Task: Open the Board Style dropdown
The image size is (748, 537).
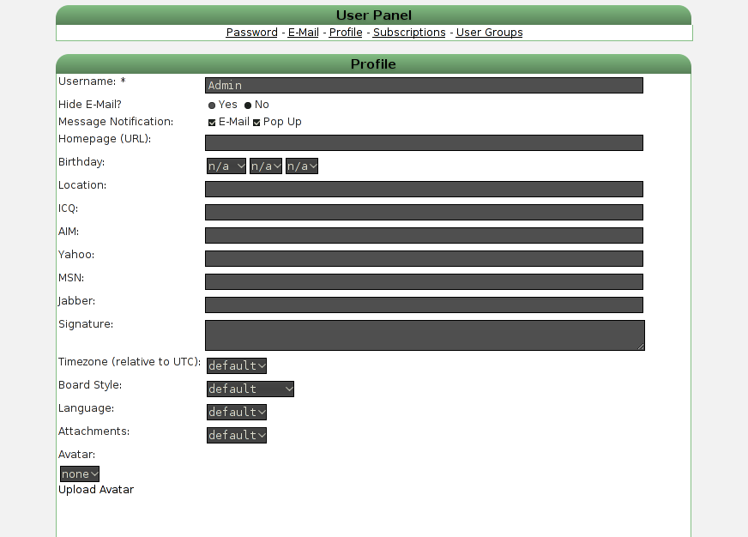Action: [250, 389]
